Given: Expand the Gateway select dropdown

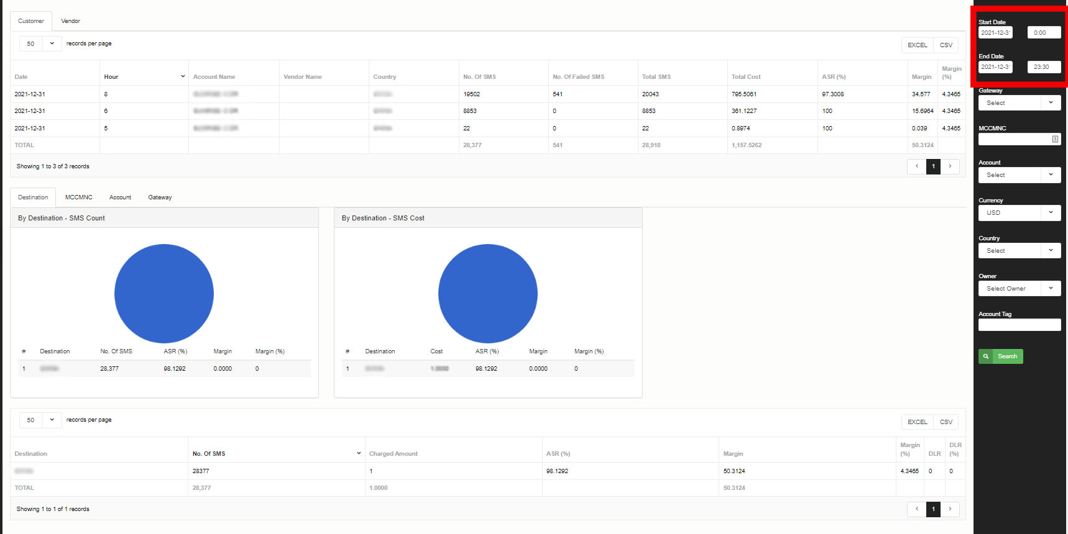Looking at the screenshot, I should (1020, 103).
